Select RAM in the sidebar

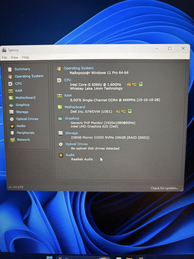19,91
